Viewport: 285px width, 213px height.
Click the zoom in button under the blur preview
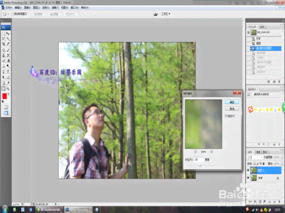pyautogui.click(x=211, y=151)
